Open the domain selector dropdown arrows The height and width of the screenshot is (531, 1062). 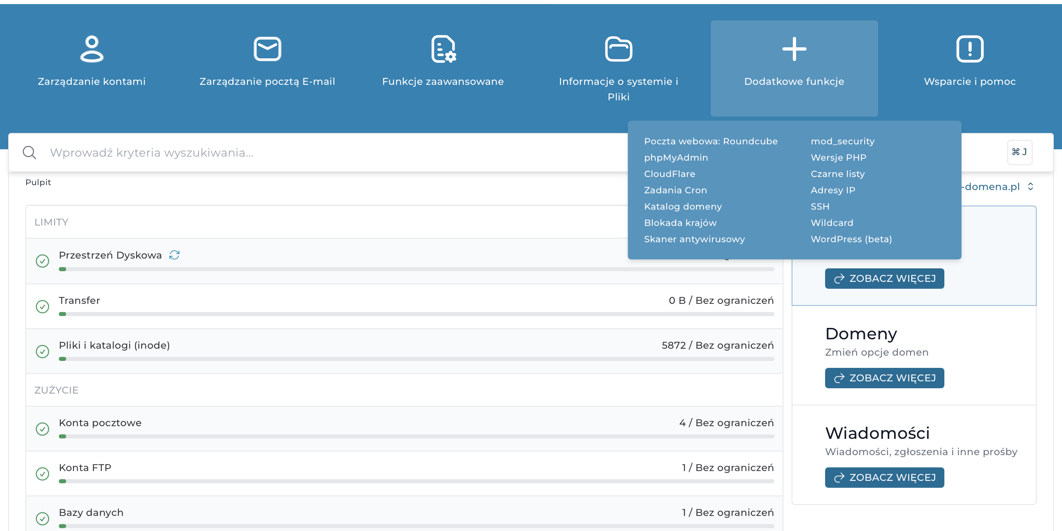click(1031, 186)
